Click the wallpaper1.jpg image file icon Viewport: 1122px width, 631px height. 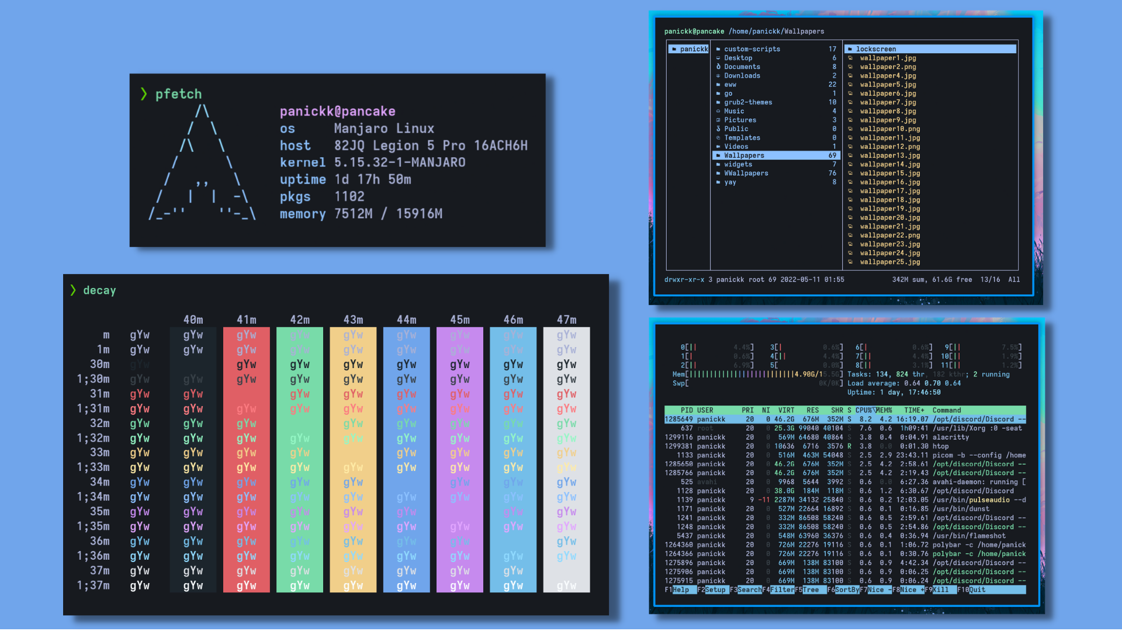(x=850, y=58)
